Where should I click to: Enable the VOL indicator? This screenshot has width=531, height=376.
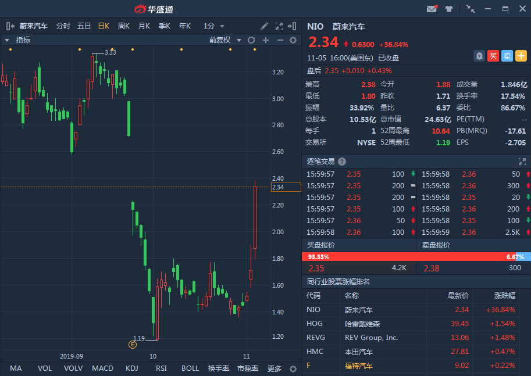coord(45,368)
